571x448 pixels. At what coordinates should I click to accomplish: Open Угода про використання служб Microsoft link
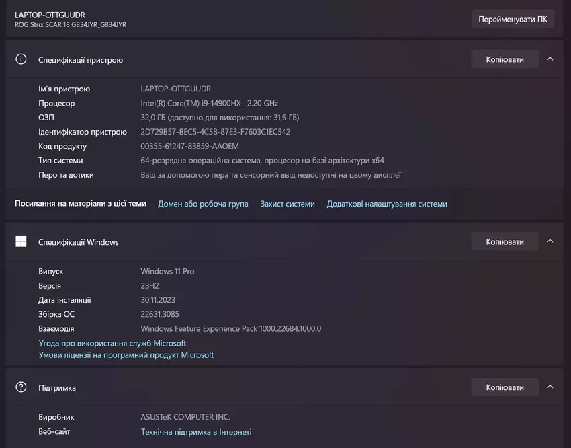(112, 343)
